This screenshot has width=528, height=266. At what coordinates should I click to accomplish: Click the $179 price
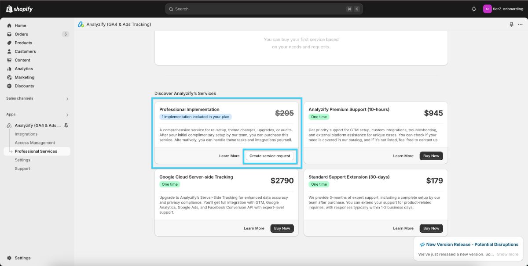pos(435,180)
